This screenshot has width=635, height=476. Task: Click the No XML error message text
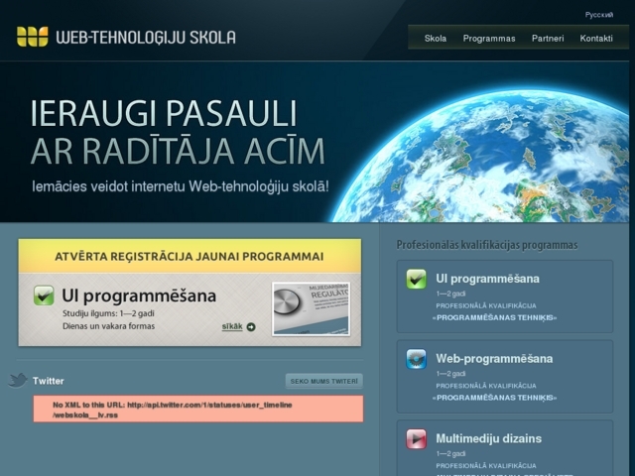173,410
